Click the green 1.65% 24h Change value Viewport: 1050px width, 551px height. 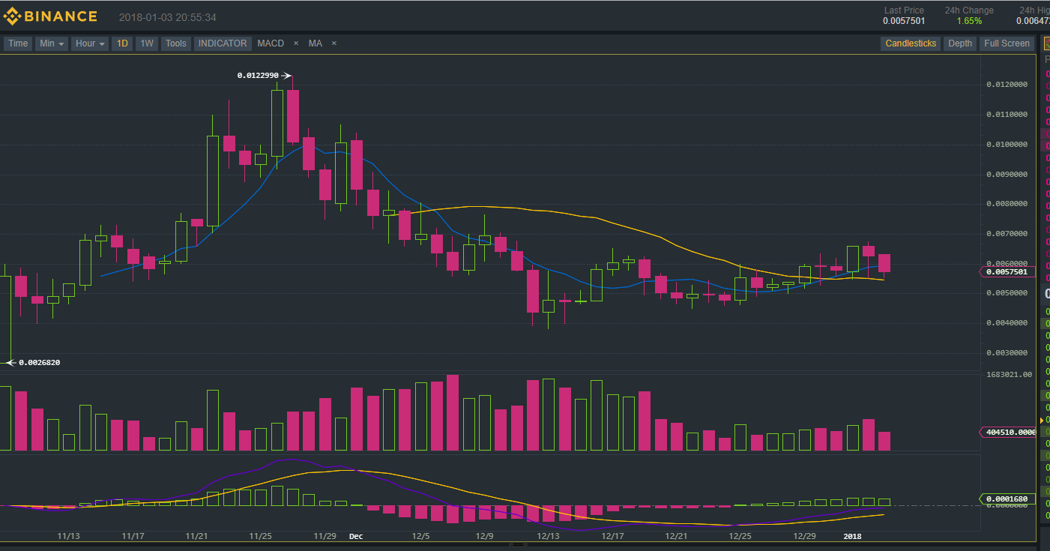(968, 21)
